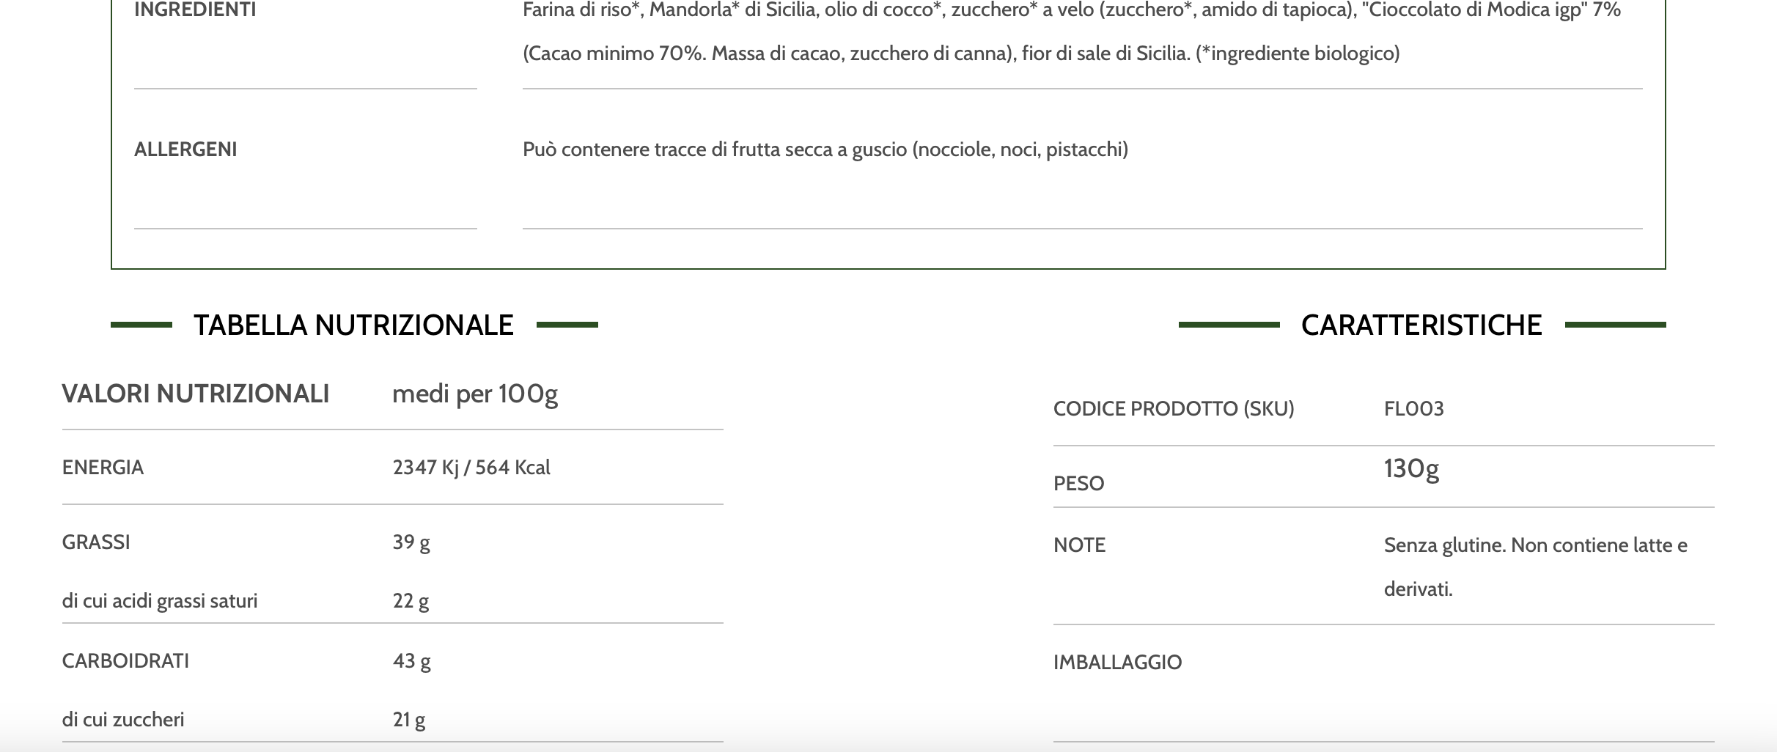Click the ENERGIA row label
This screenshot has width=1777, height=752.
tap(103, 468)
